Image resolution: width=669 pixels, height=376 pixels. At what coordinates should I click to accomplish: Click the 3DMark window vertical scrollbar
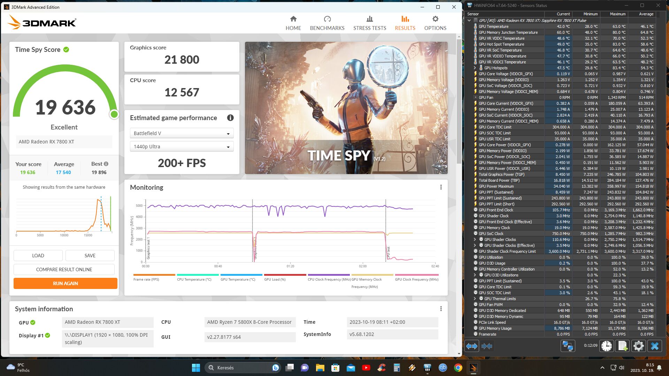click(459, 101)
